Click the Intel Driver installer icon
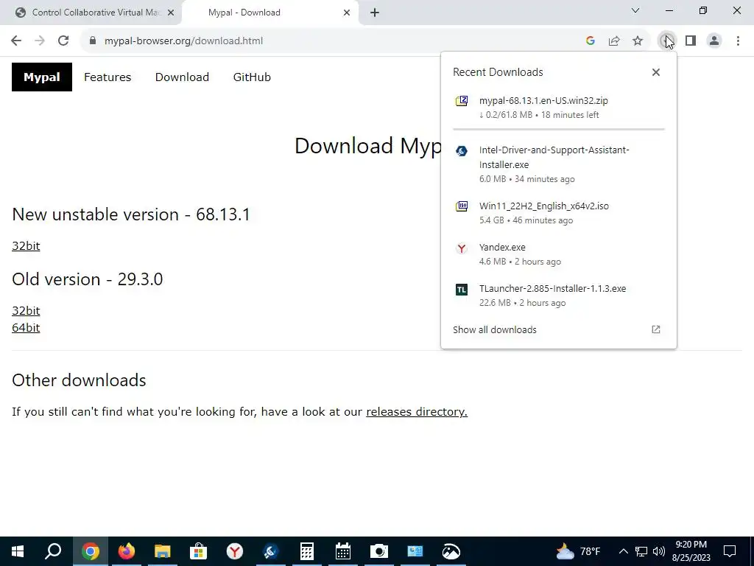This screenshot has height=566, width=754. [x=462, y=150]
